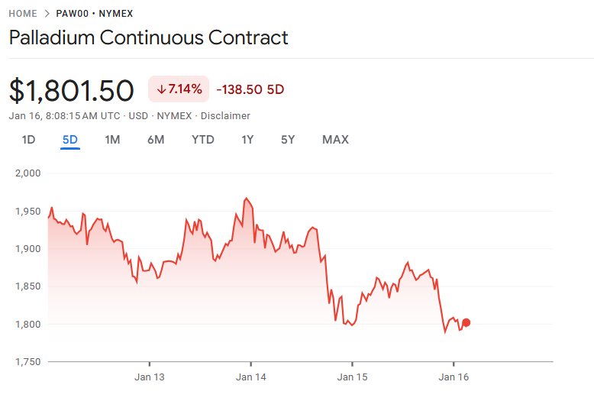Screen dimensions: 594x401
Task: Click the $1,801.50 price value
Action: (x=72, y=90)
